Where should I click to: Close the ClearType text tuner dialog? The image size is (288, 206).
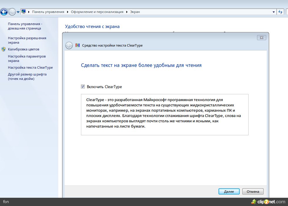[261, 37]
